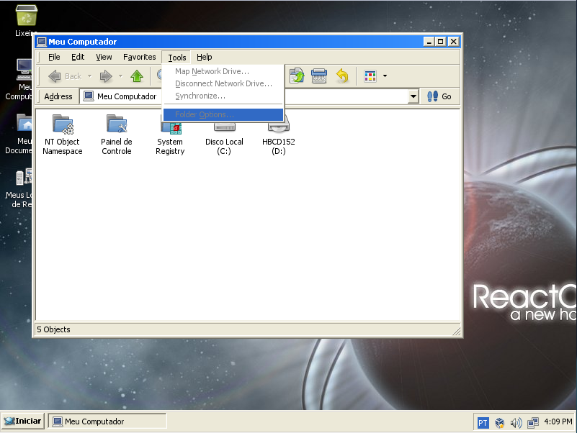The height and width of the screenshot is (433, 577).
Task: Click the volume speaker tray icon
Action: point(516,423)
